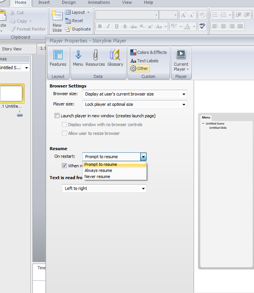Open the font color picker
The image size is (254, 293).
(189, 26)
